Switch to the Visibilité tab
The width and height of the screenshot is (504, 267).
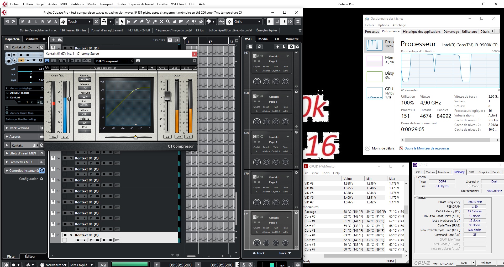[x=32, y=39]
